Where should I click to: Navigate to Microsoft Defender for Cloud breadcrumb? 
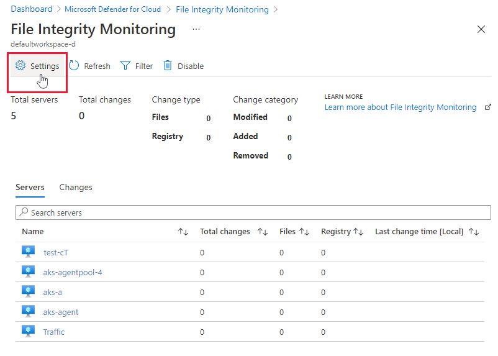(112, 9)
